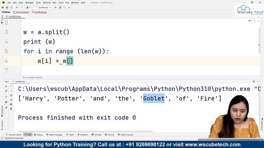Click the Back navigation arrow
This screenshot has height=148, width=264.
[17, 7]
